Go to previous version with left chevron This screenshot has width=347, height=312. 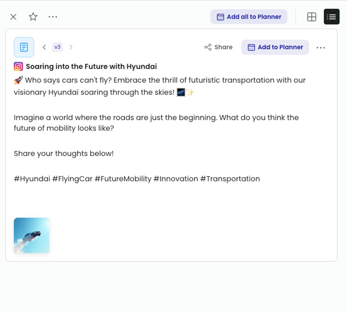coord(44,47)
